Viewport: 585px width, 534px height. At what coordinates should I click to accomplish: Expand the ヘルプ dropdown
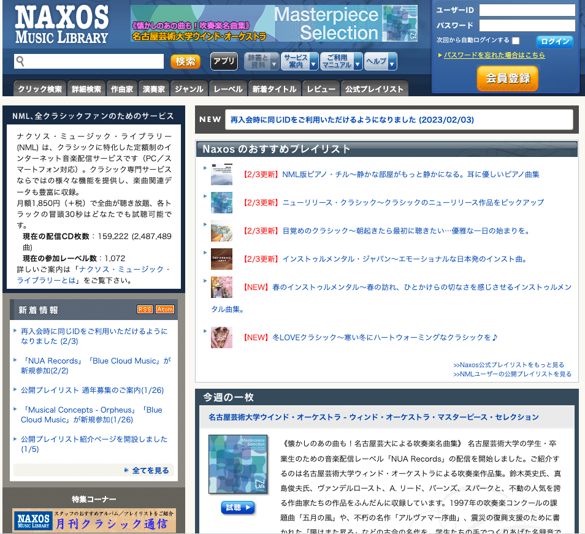(x=381, y=61)
